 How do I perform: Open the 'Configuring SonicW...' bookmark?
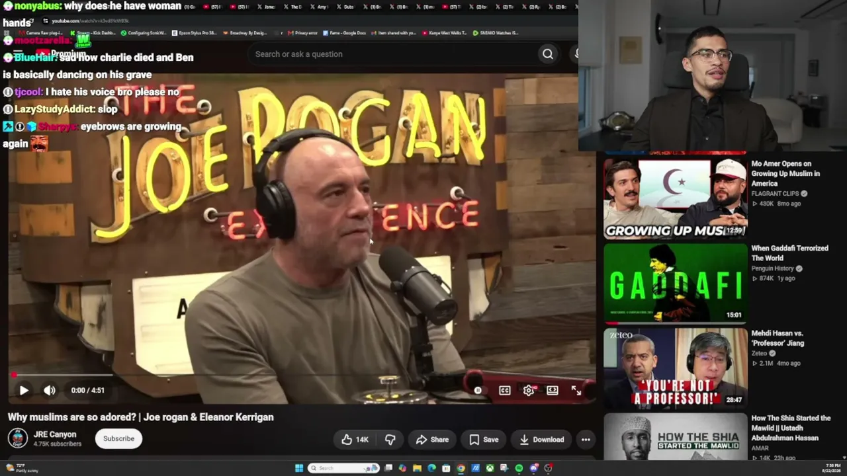tap(144, 32)
